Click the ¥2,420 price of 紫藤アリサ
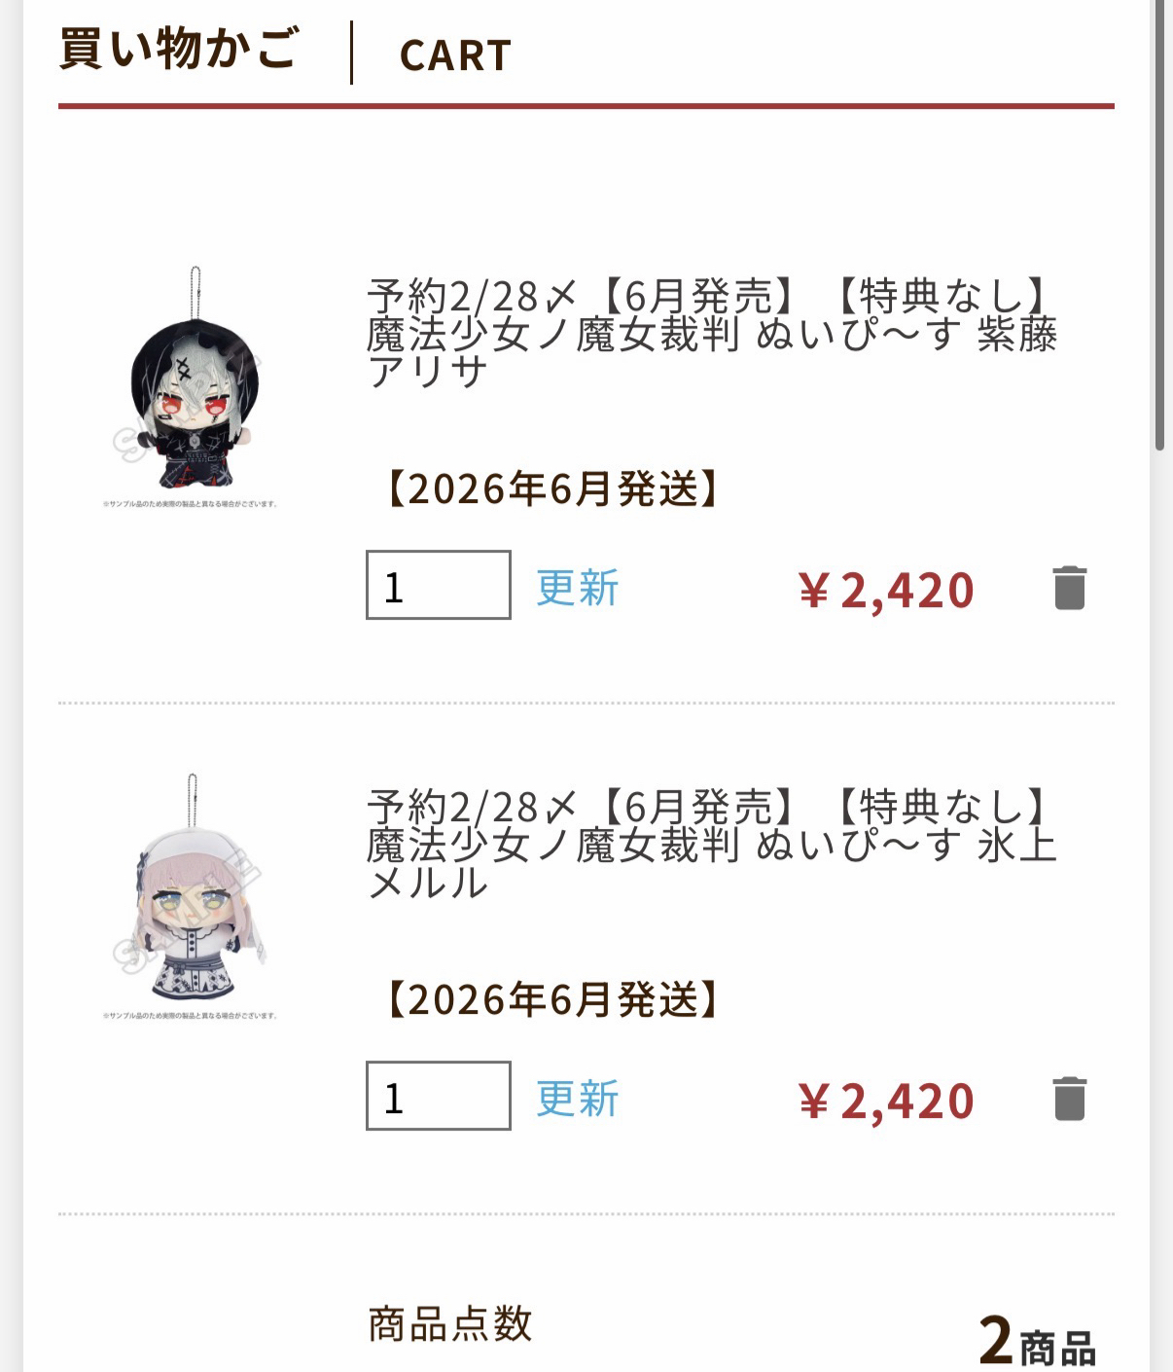The image size is (1173, 1372). click(886, 590)
